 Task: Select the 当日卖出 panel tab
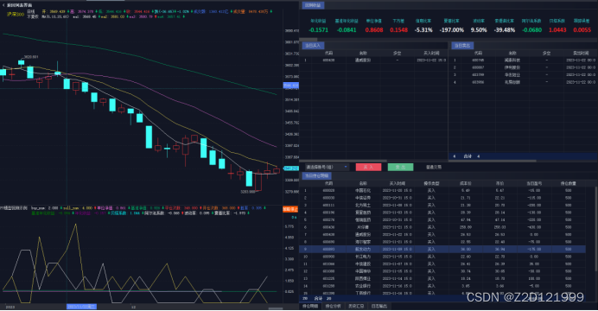[x=462, y=45]
